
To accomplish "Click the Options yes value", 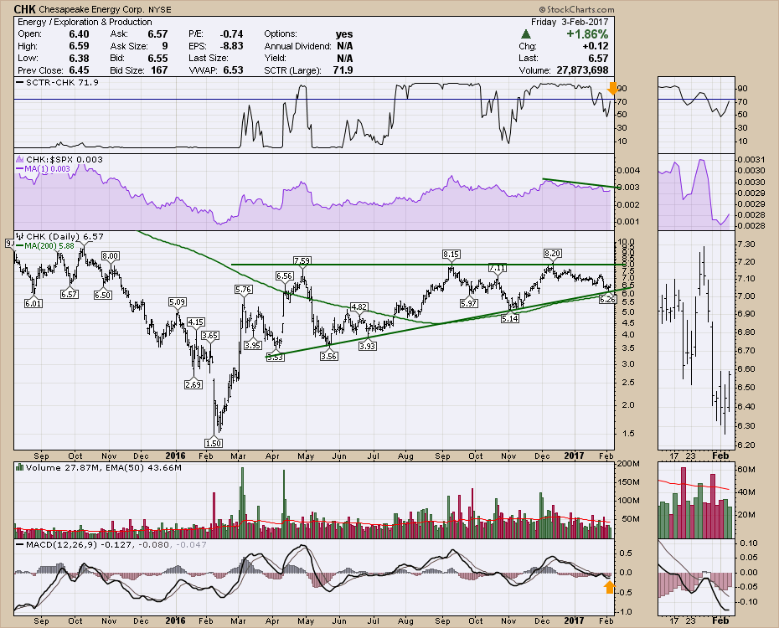I will (343, 33).
